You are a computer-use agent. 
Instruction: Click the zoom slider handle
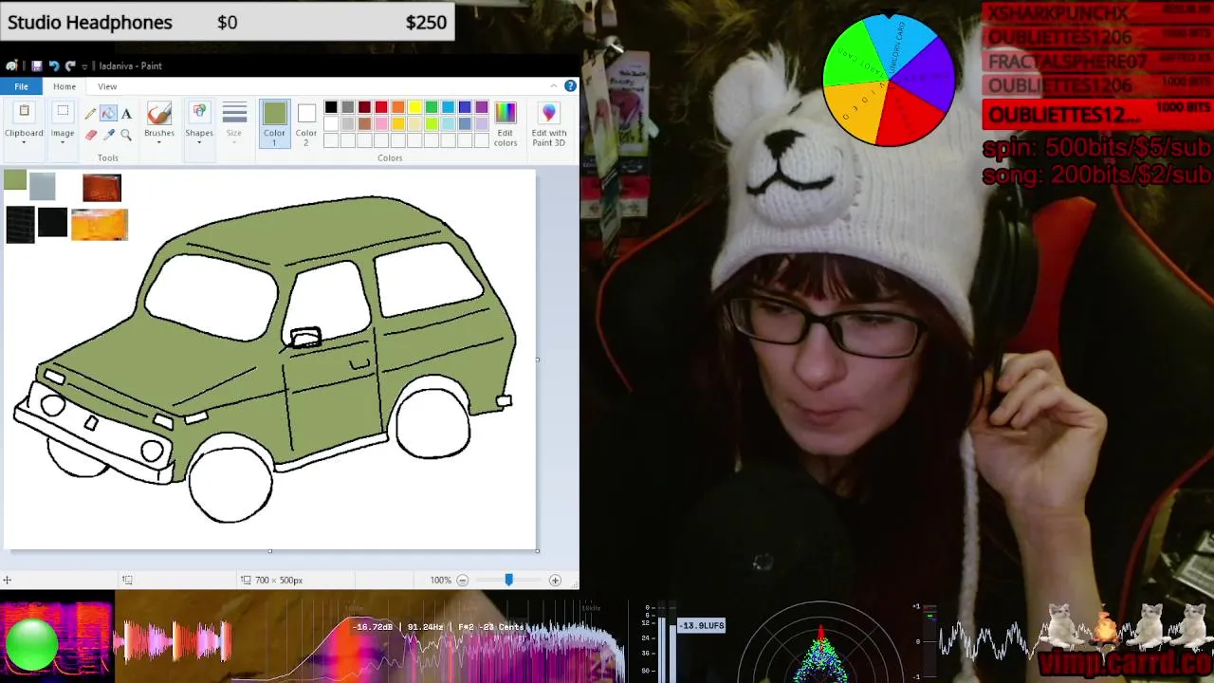coord(508,580)
